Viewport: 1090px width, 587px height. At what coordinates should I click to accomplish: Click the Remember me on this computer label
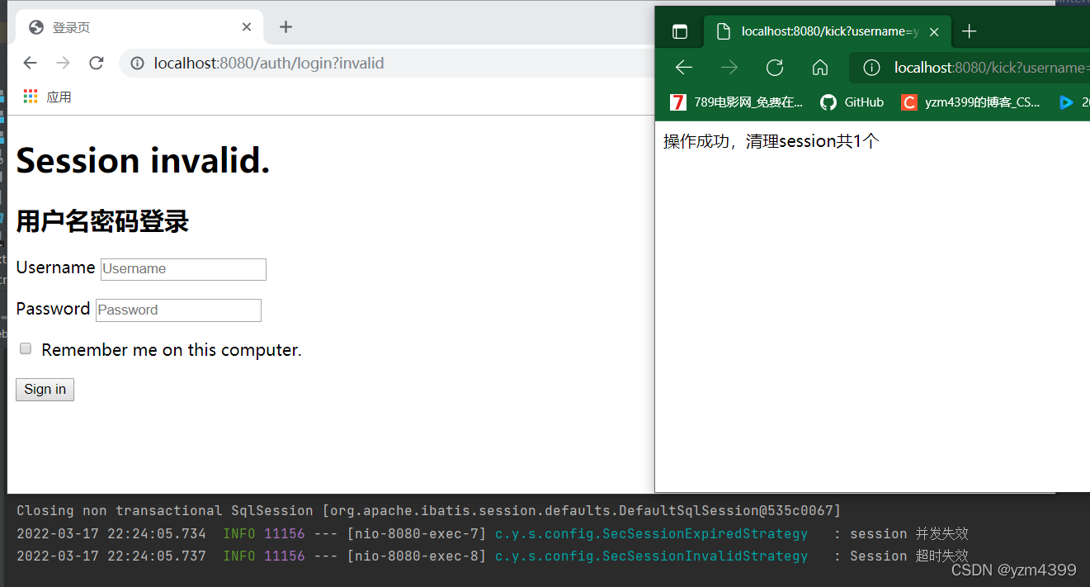[x=172, y=350]
